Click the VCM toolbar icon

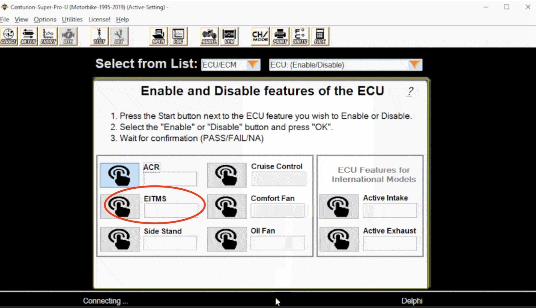229,36
